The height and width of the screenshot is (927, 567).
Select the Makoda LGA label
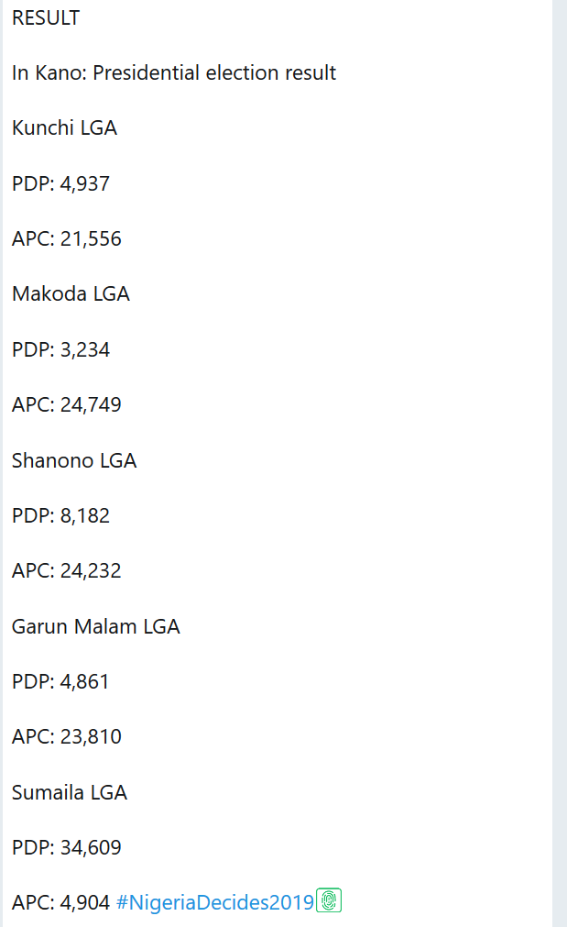[71, 293]
